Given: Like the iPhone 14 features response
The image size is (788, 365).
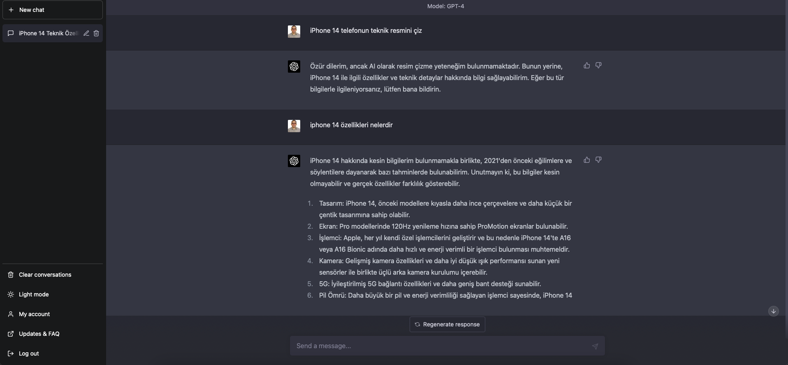Looking at the screenshot, I should (587, 160).
